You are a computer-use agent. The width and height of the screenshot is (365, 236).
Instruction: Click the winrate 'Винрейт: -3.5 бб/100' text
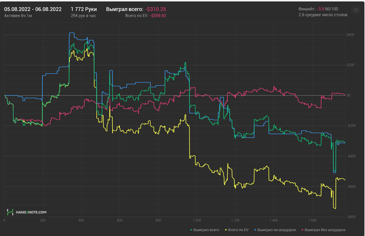pyautogui.click(x=318, y=9)
